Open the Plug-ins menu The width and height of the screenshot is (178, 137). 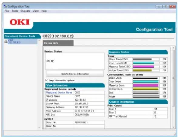25,11
